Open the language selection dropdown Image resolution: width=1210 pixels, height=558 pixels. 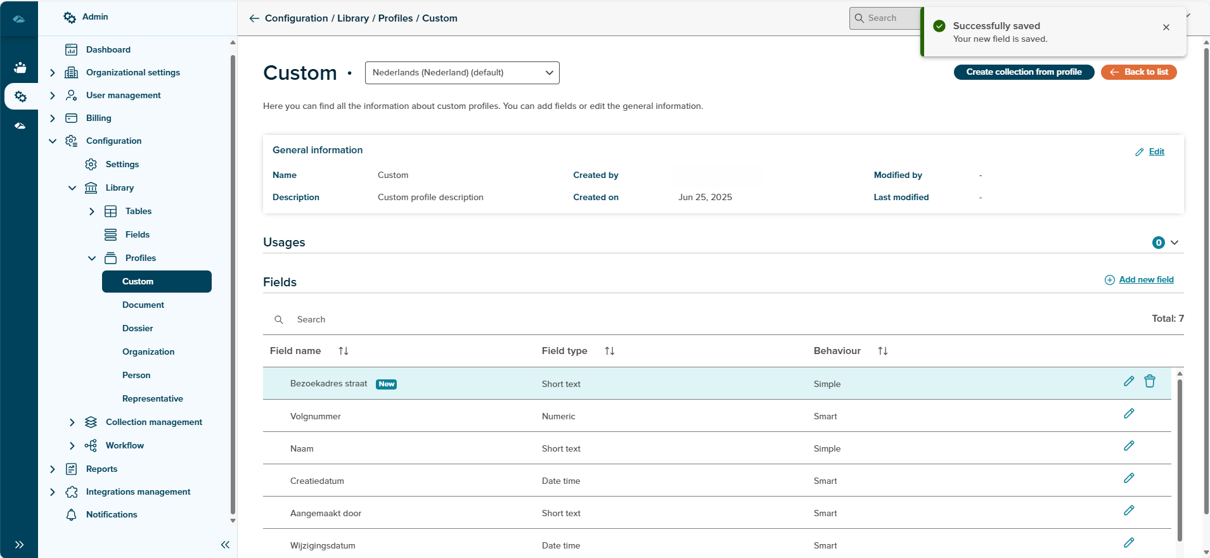click(462, 73)
